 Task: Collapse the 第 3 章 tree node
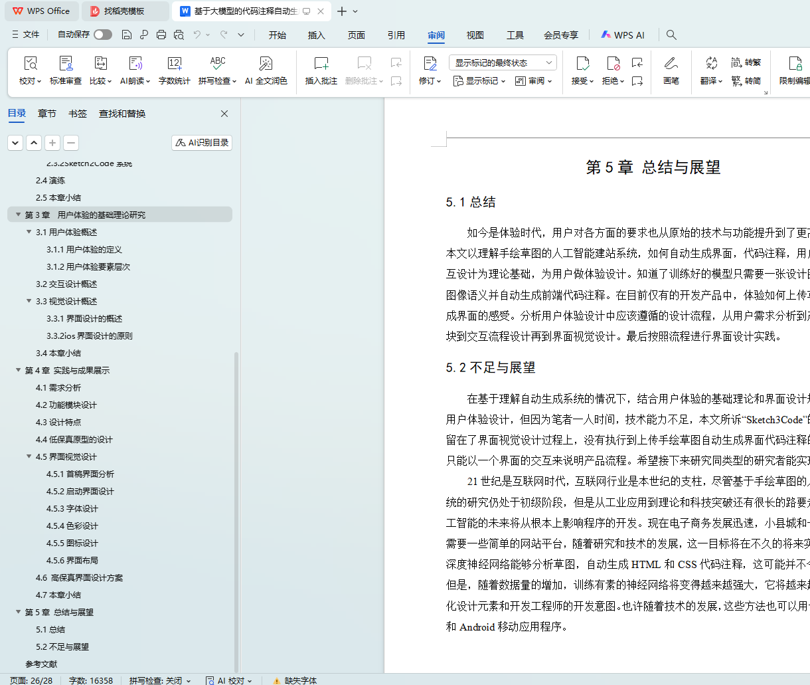click(19, 215)
